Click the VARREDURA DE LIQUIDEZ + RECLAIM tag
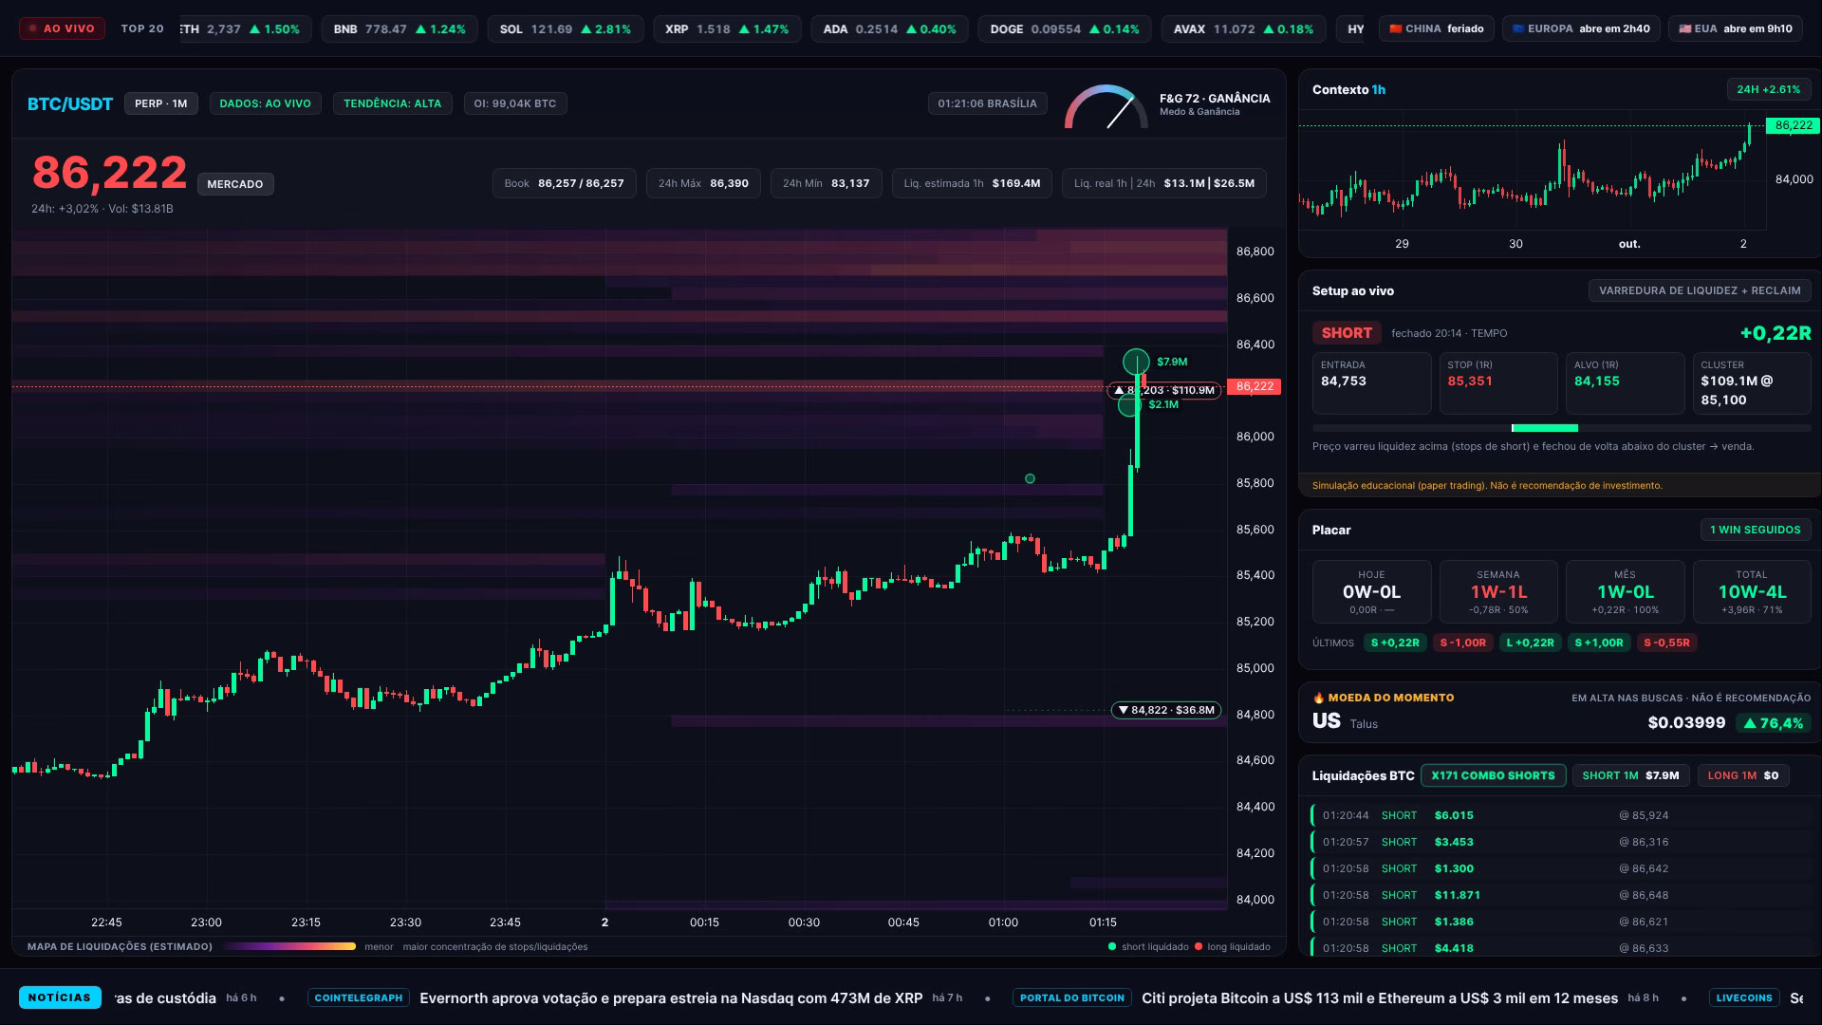This screenshot has width=1822, height=1025. click(1700, 290)
